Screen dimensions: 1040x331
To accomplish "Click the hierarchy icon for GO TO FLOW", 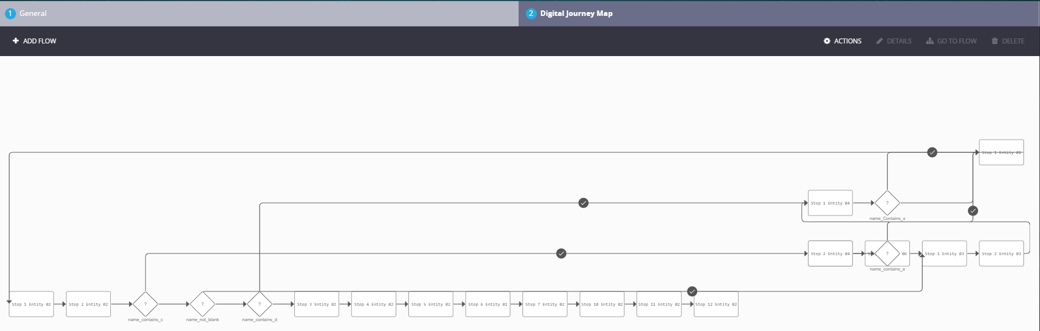I will (x=930, y=41).
